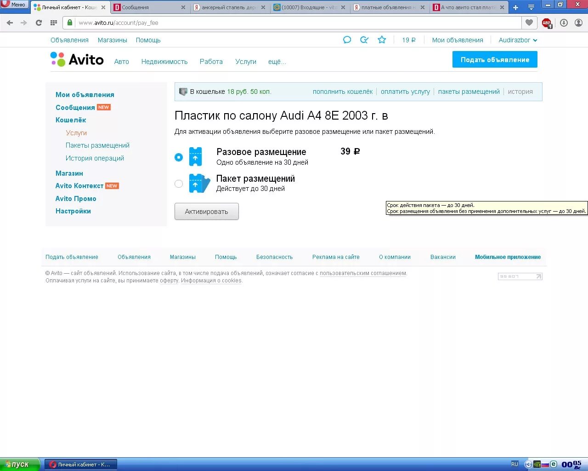Open Мои объявления in the sidebar
This screenshot has height=471, width=588.
[x=85, y=94]
